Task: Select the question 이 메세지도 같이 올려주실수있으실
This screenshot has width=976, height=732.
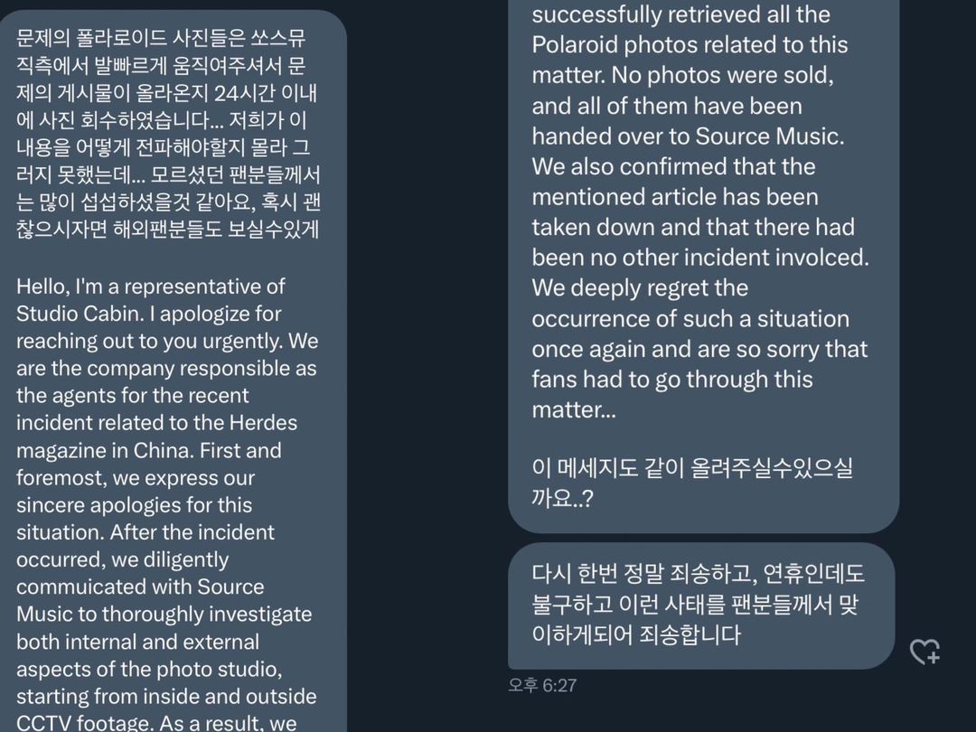Action: click(692, 467)
